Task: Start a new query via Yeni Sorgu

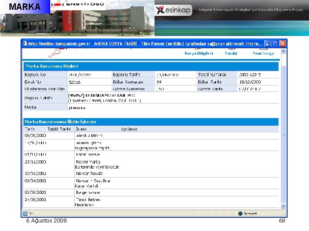Action: tap(263, 53)
